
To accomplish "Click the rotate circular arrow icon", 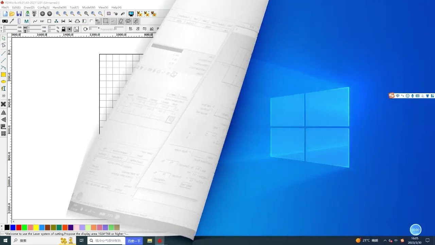I will coord(86,29).
